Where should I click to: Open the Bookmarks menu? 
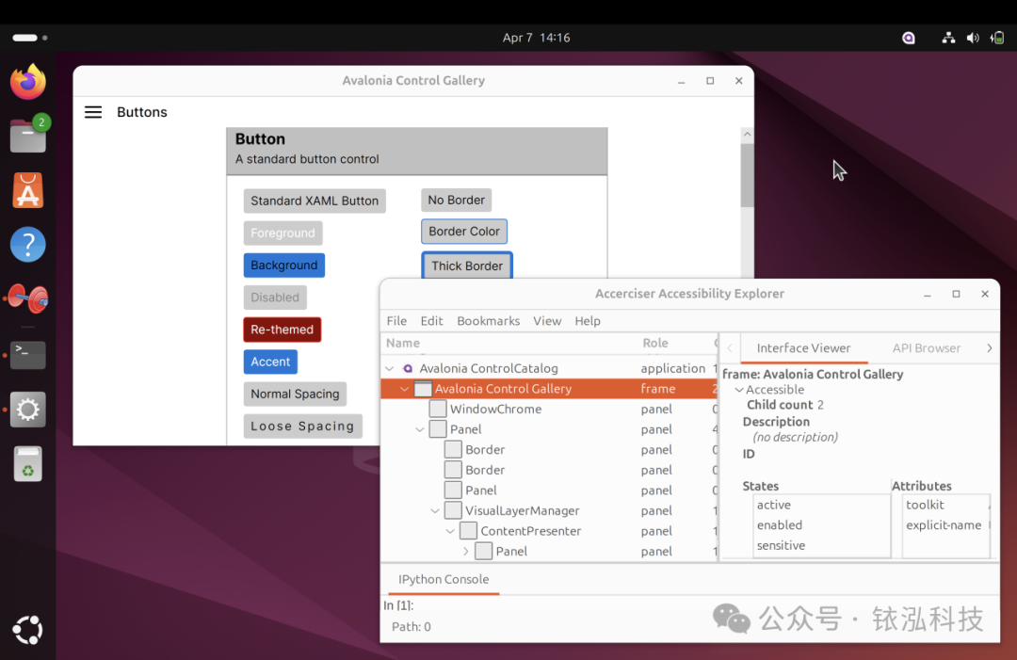click(x=489, y=321)
